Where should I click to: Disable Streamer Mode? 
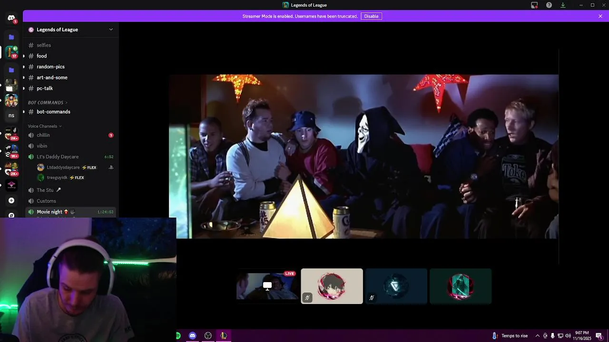coord(371,16)
